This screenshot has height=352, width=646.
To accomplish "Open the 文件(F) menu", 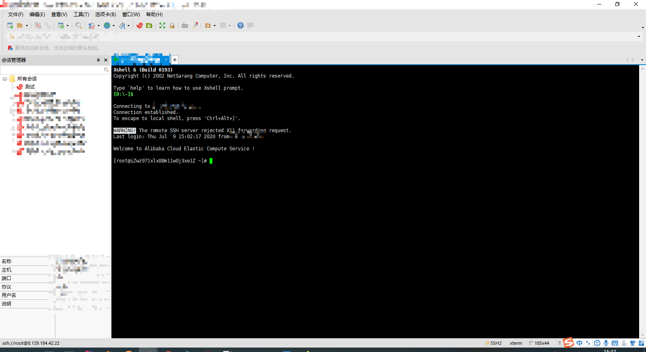I will pos(16,15).
